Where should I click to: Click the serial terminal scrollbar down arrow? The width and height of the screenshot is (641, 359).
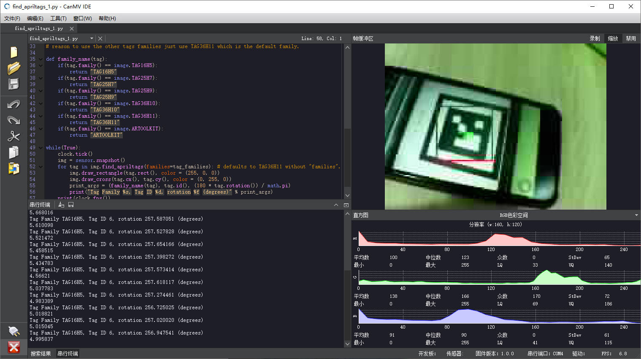[x=347, y=344]
